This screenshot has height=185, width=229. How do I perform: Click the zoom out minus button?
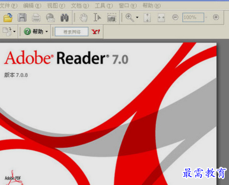point(175,17)
